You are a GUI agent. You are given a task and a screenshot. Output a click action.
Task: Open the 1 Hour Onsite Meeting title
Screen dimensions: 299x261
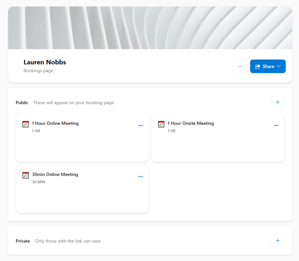tap(191, 123)
